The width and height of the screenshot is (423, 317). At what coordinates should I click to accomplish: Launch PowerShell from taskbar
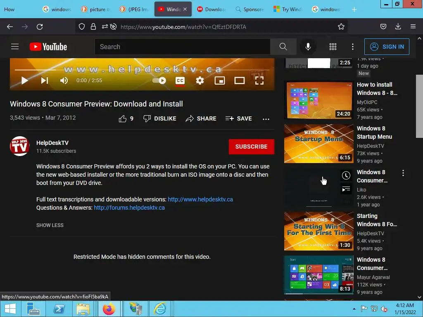click(59, 309)
